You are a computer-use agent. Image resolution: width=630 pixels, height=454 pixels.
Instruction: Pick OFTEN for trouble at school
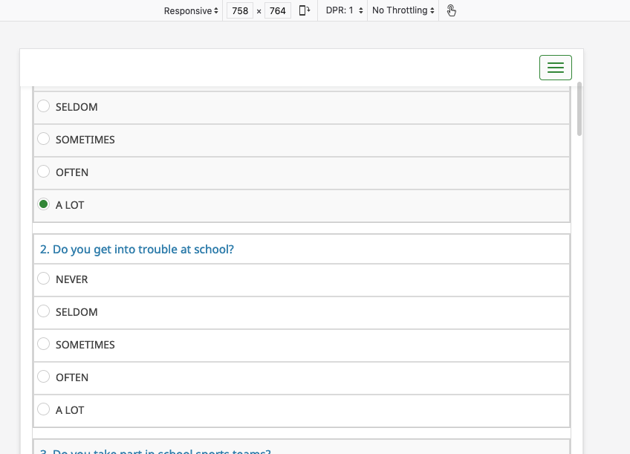pos(44,377)
